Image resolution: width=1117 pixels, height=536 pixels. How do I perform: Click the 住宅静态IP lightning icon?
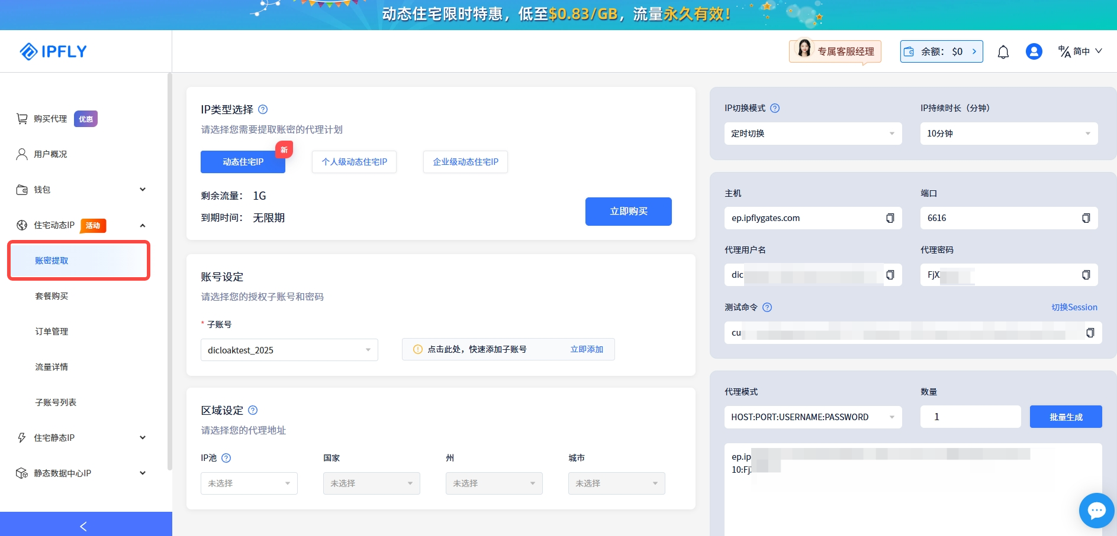click(x=22, y=438)
